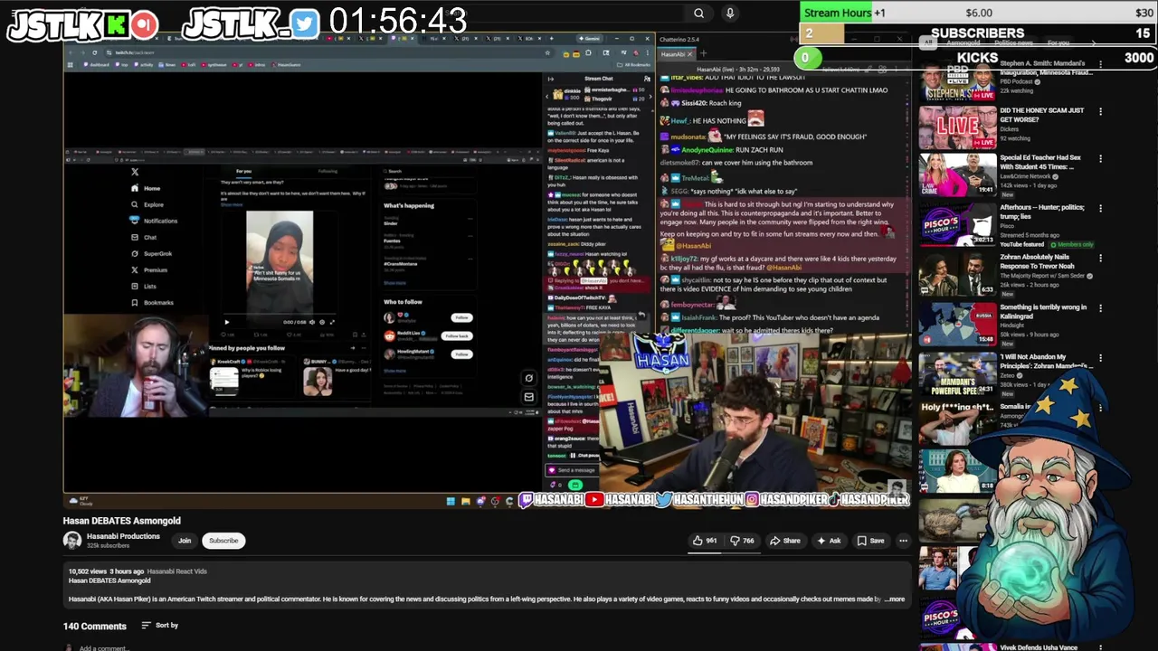
Task: Click the Ask button
Action: point(829,541)
